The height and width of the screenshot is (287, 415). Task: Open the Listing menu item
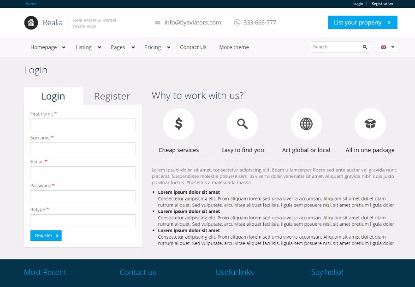pyautogui.click(x=83, y=47)
